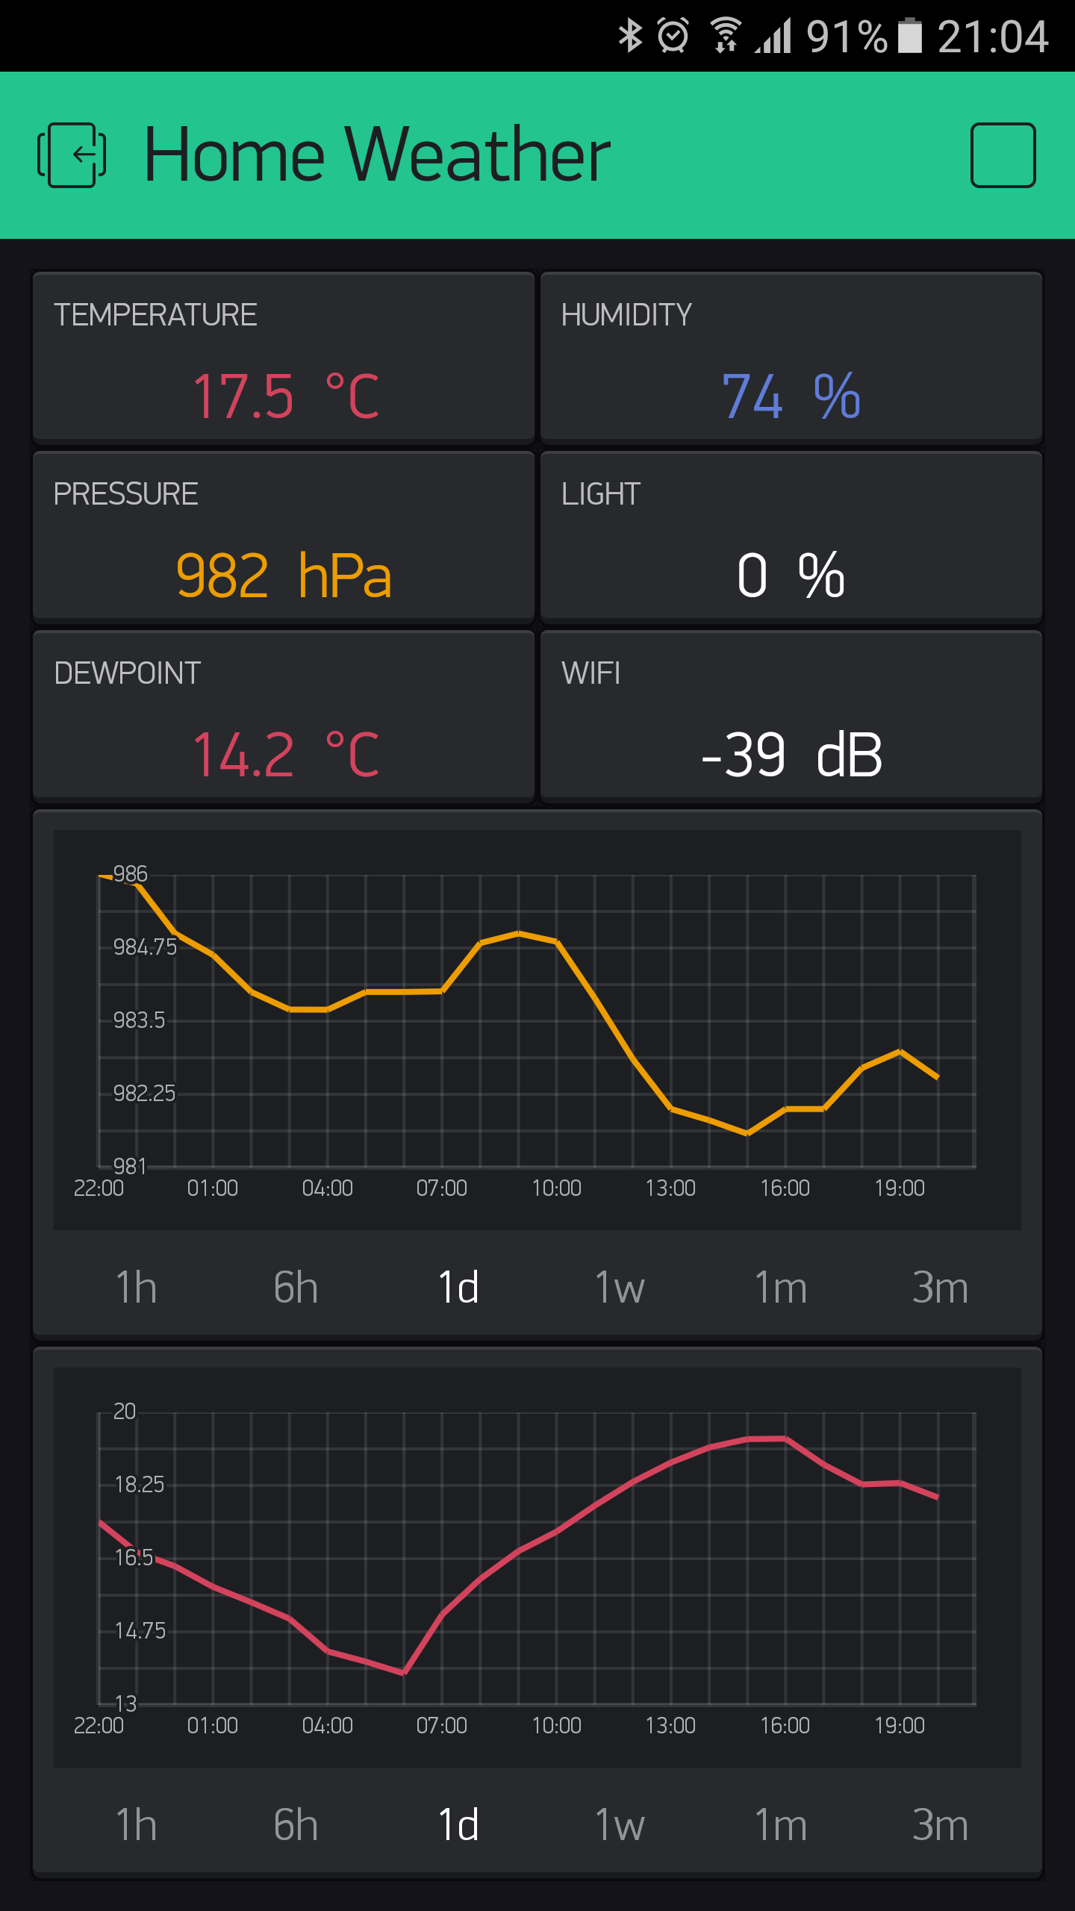Tap the battery indicator icon
Viewport: 1075px width, 1911px height.
(x=909, y=35)
